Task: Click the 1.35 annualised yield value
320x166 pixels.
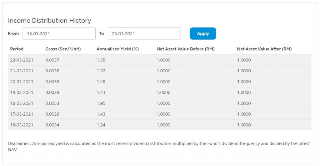Action: point(101,60)
